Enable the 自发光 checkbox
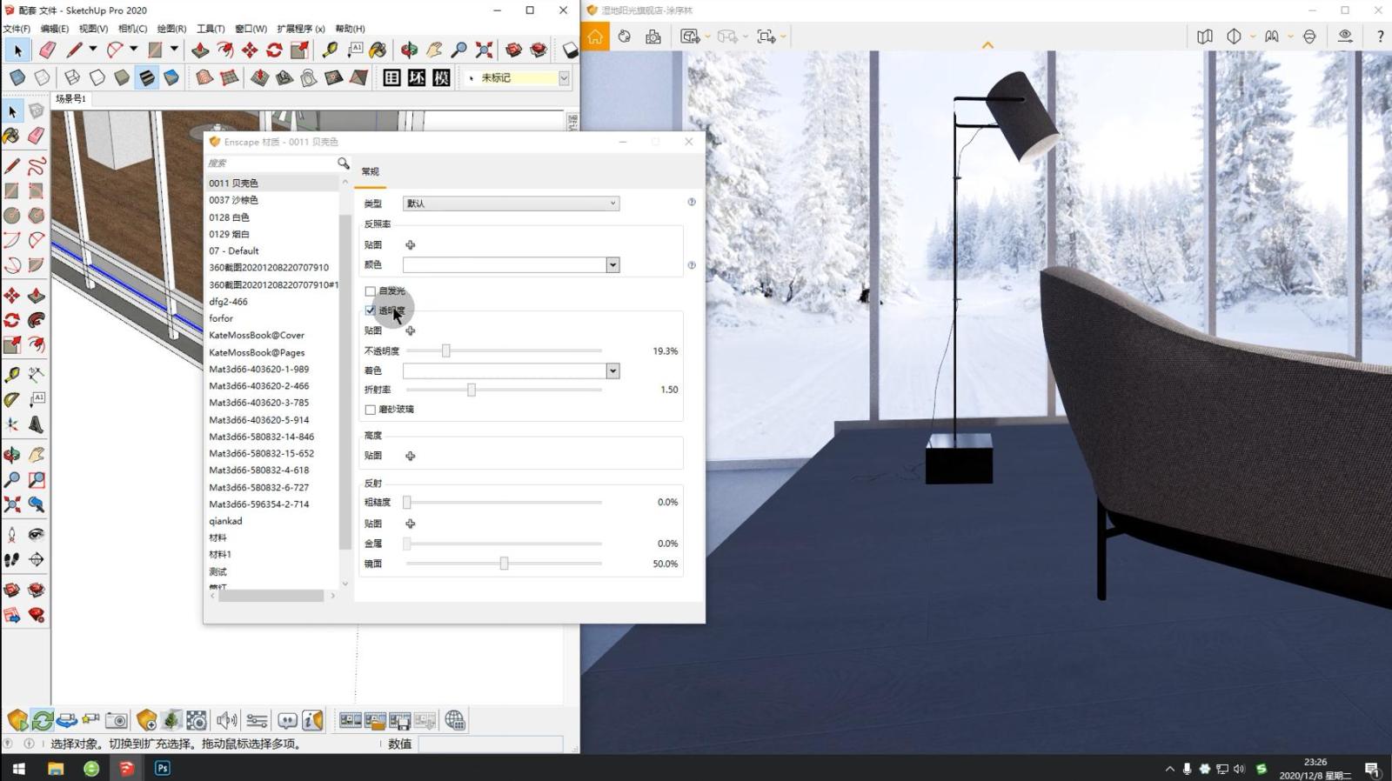The image size is (1392, 781). (x=371, y=291)
